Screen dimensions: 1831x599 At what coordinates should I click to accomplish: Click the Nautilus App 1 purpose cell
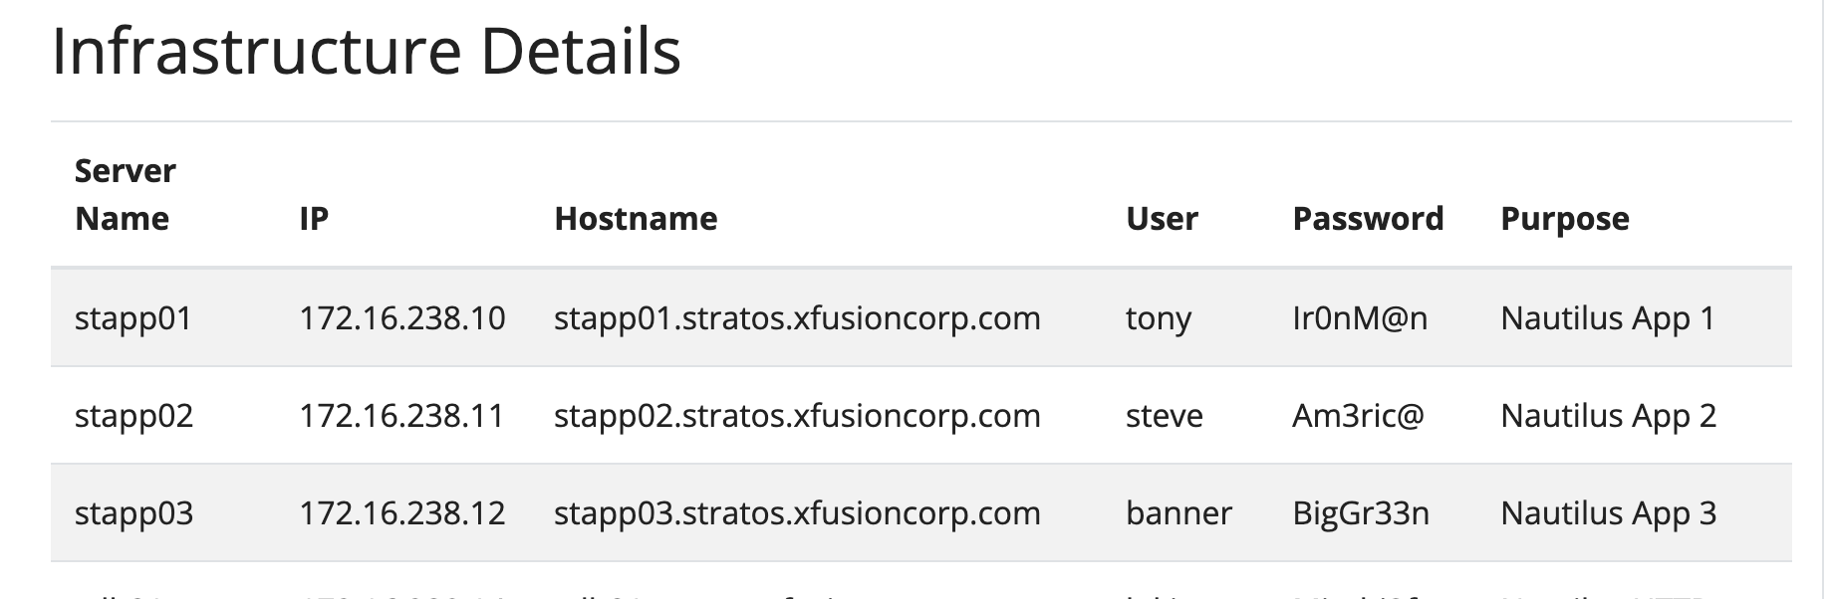tap(1608, 318)
